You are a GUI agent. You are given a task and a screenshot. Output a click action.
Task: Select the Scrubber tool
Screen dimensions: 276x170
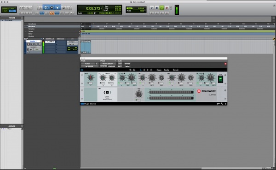[x=63, y=7]
